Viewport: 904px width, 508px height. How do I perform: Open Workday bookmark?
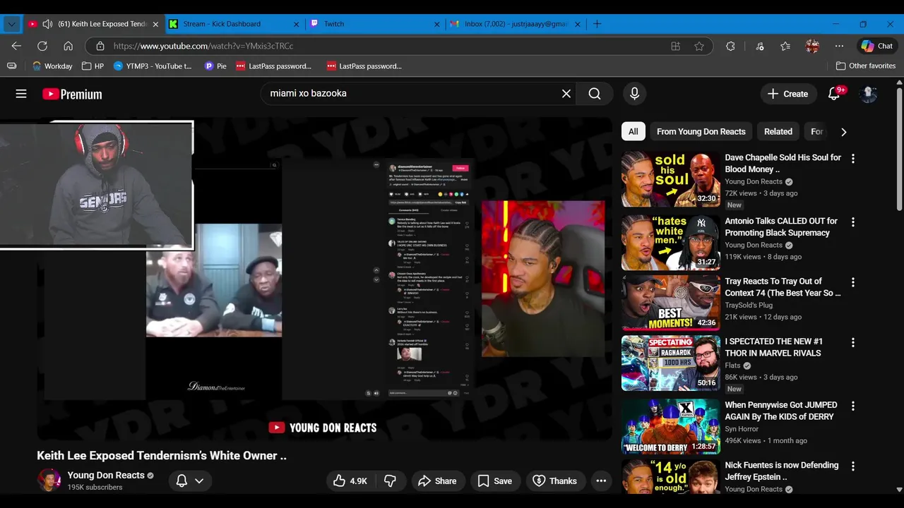[x=52, y=66]
